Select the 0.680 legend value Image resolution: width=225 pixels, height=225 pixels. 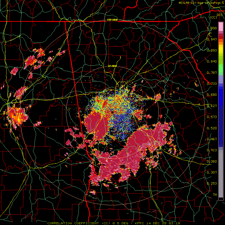pyautogui.click(x=212, y=95)
